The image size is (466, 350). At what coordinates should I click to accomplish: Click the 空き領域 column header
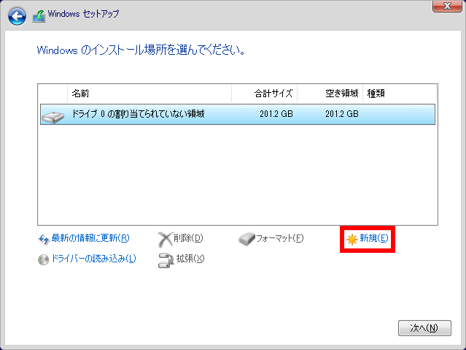(341, 94)
